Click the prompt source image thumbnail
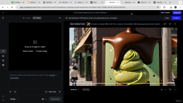The width and height of the screenshot is (183, 103). point(88,24)
